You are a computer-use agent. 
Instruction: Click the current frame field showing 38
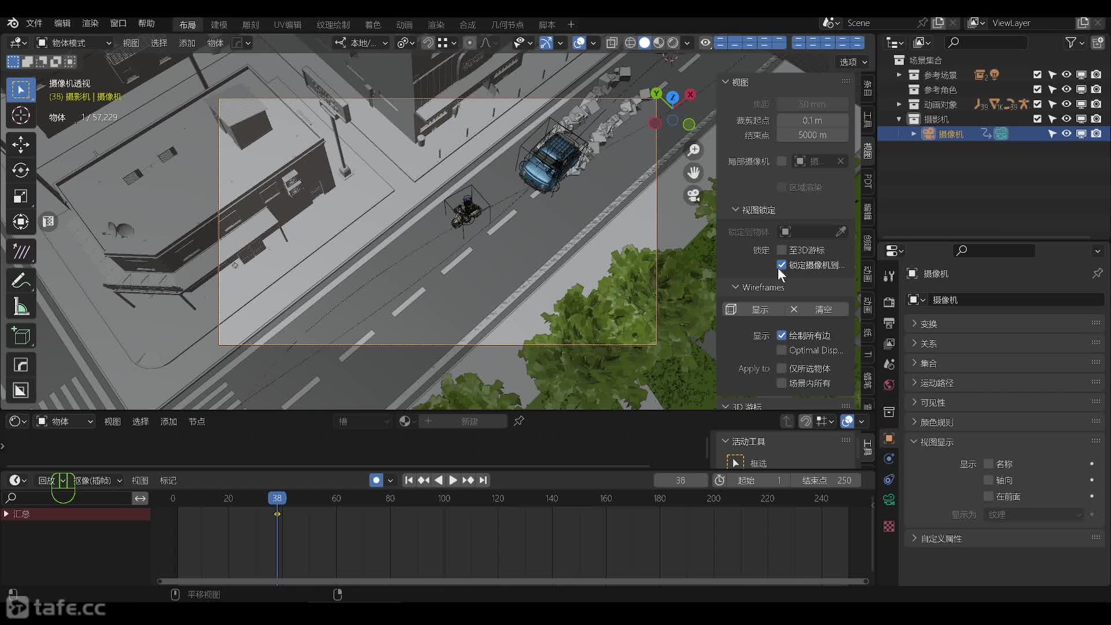[680, 480]
